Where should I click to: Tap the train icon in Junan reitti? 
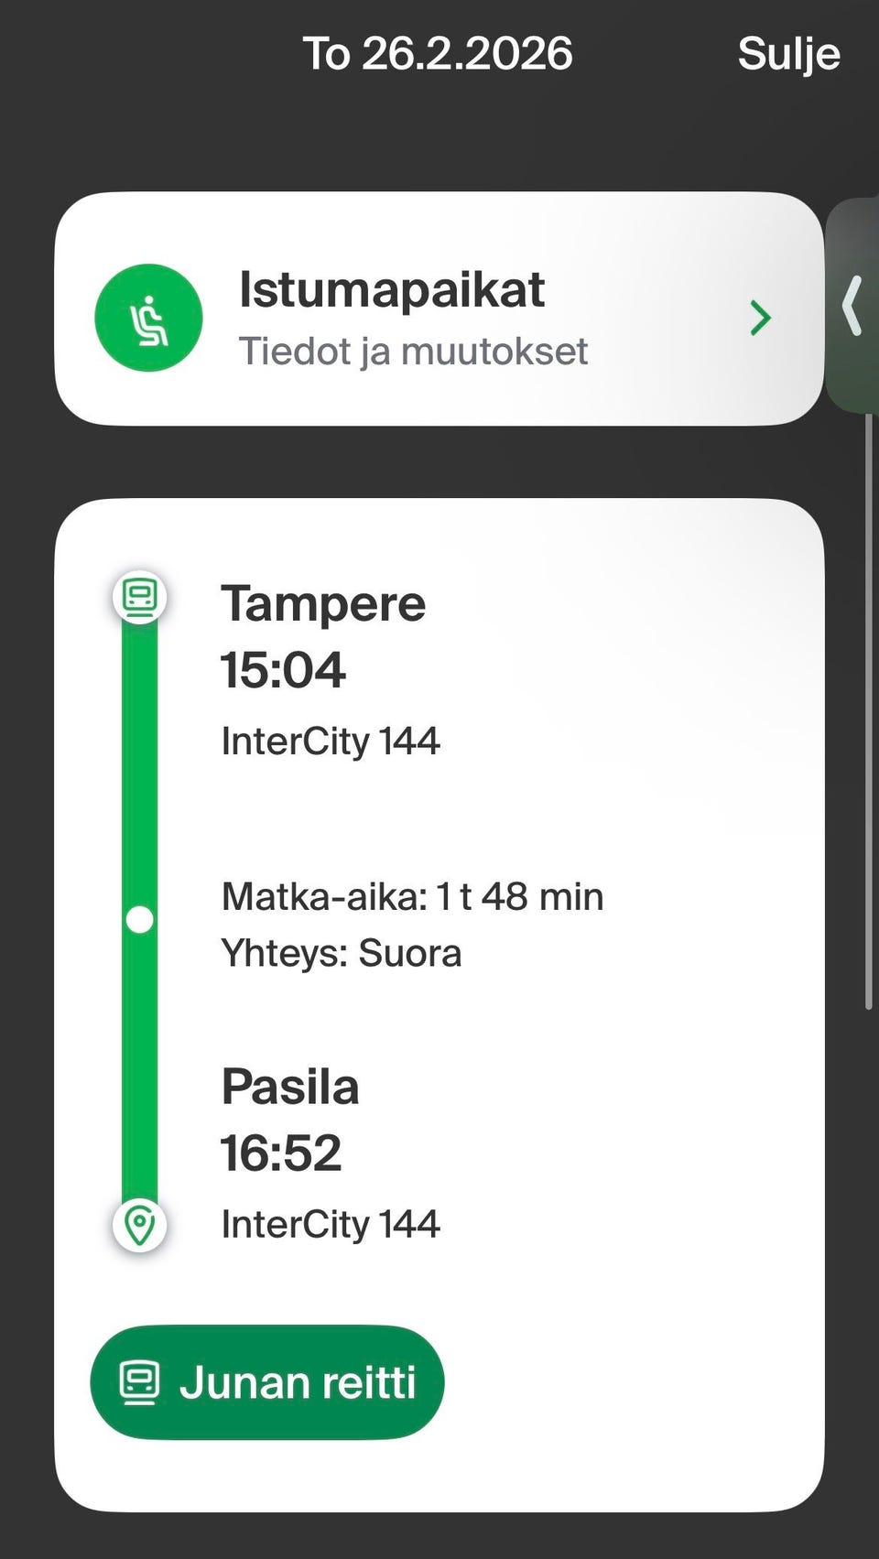click(x=140, y=1382)
